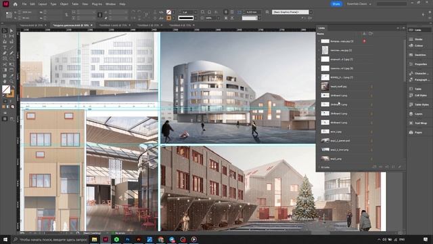Screen dimensions: 433x244
Task: Open the Layout menu
Action: [x=43, y=4]
